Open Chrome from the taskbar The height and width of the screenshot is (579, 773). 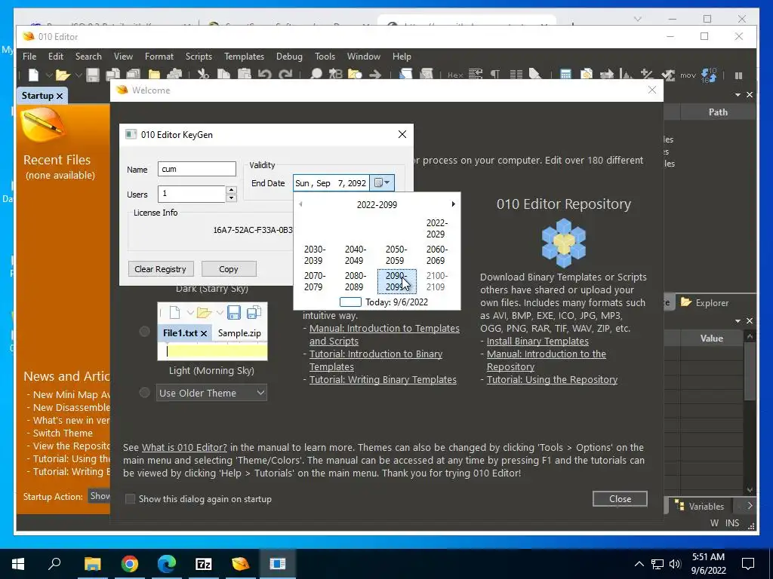[130, 564]
